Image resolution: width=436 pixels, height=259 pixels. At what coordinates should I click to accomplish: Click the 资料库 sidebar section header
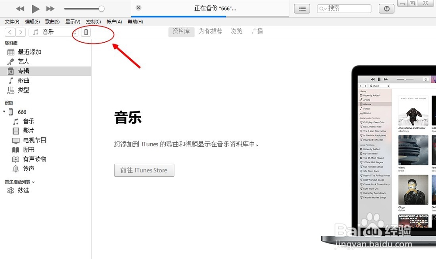(x=11, y=43)
